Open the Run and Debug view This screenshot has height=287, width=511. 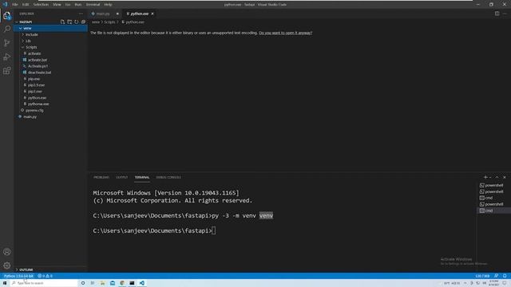pos(7,57)
